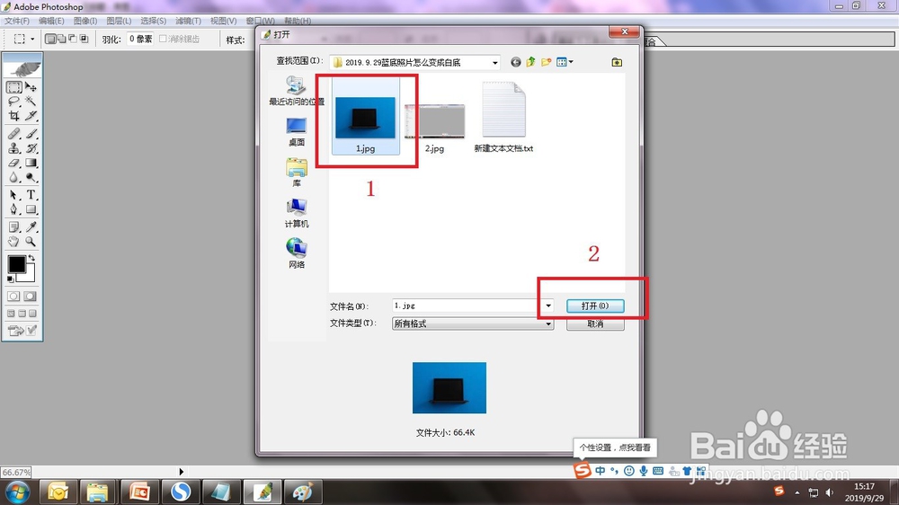Show hidden system tray icons
The width and height of the screenshot is (899, 505).
797,492
